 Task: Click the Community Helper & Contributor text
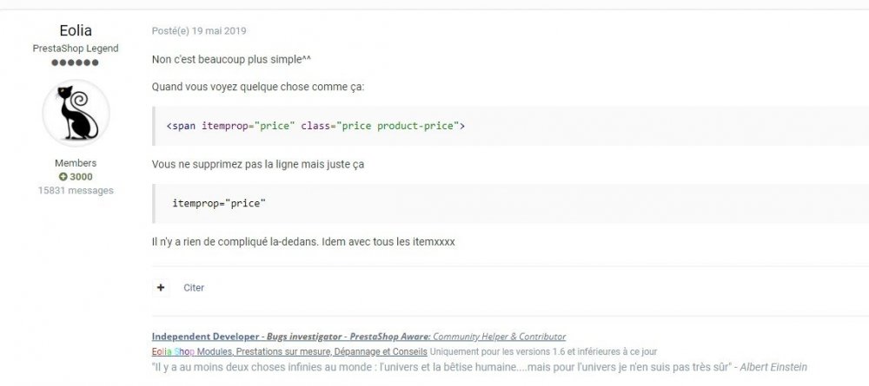[x=499, y=337]
